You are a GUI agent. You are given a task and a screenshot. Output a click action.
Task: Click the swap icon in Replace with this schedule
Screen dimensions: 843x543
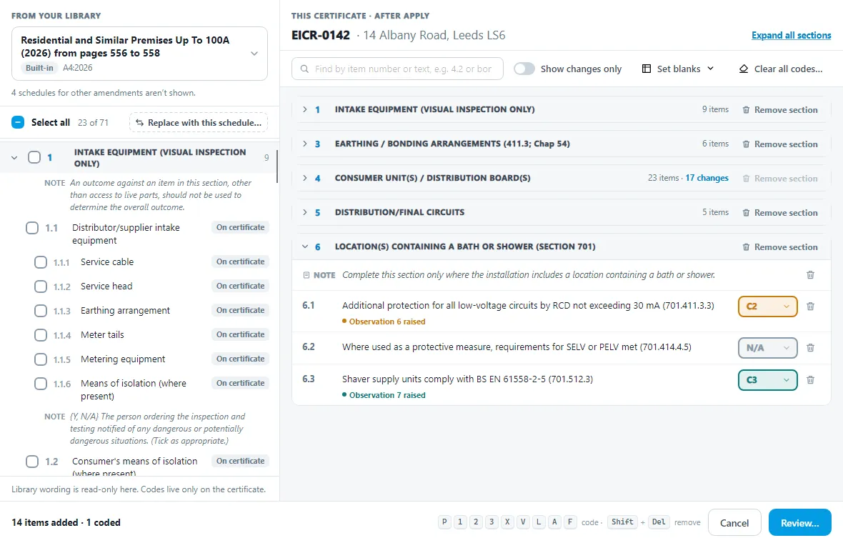139,123
